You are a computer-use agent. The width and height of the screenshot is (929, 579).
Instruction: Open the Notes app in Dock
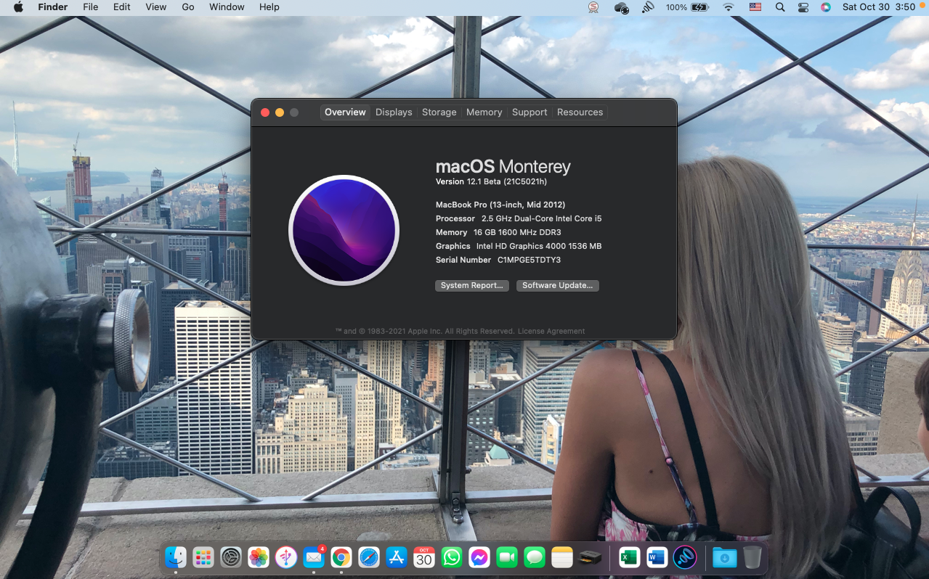[x=562, y=557]
